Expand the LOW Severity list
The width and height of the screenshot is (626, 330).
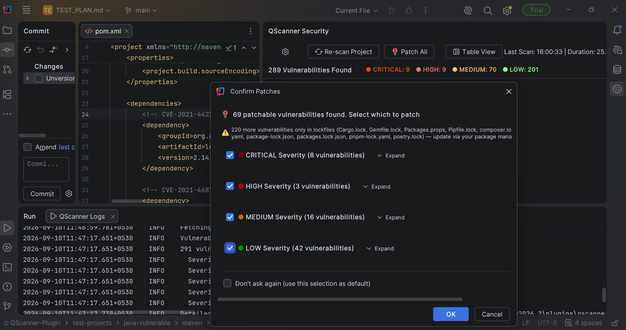tap(380, 248)
